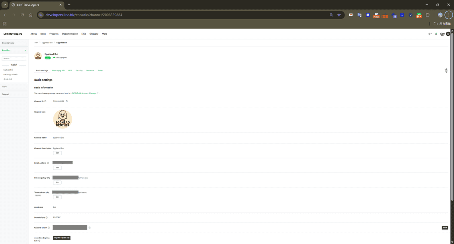Click the Register a public key button
Image resolution: width=454 pixels, height=244 pixels.
click(x=62, y=238)
